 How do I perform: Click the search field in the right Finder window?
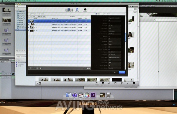click(165, 20)
